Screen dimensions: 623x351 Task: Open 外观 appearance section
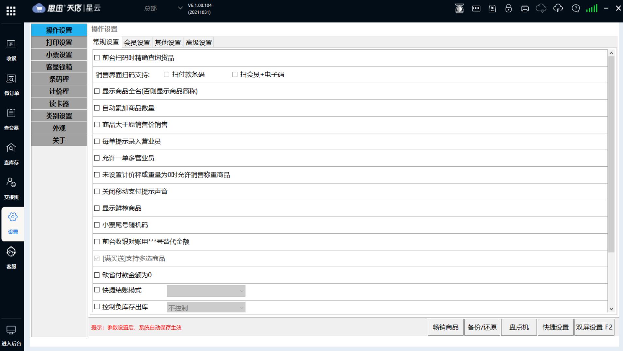[59, 128]
